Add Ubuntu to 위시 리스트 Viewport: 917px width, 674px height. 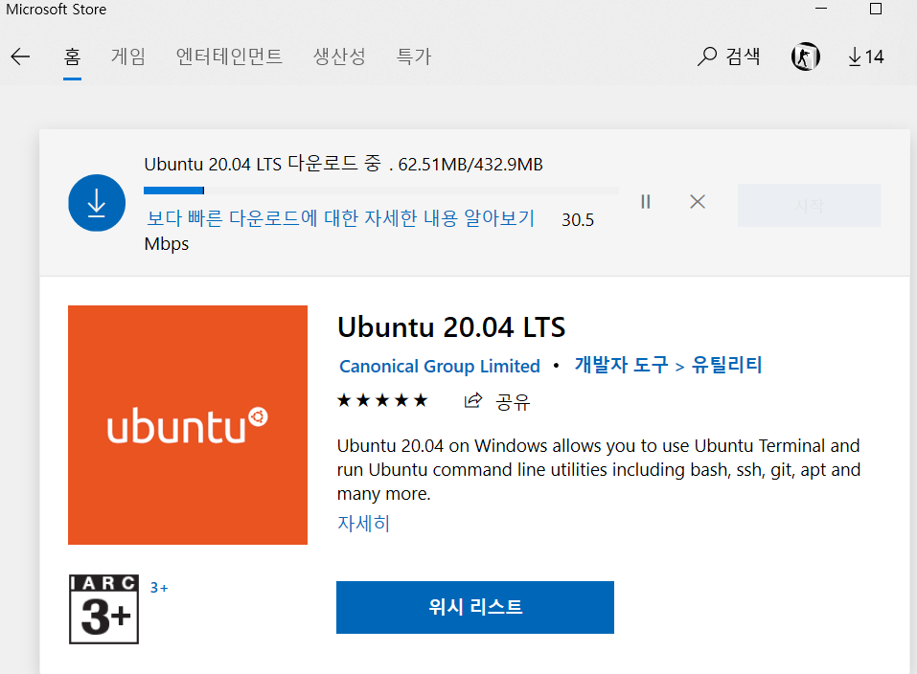(474, 607)
